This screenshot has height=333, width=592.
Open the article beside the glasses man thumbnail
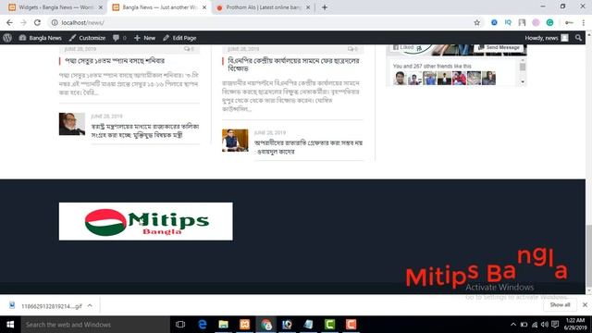click(x=145, y=130)
